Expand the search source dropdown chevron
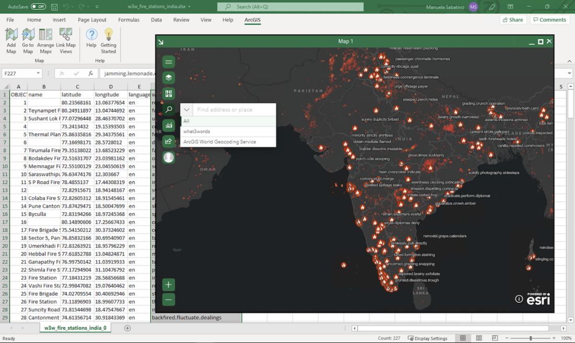Viewport: 575px width, 343px height. point(186,109)
